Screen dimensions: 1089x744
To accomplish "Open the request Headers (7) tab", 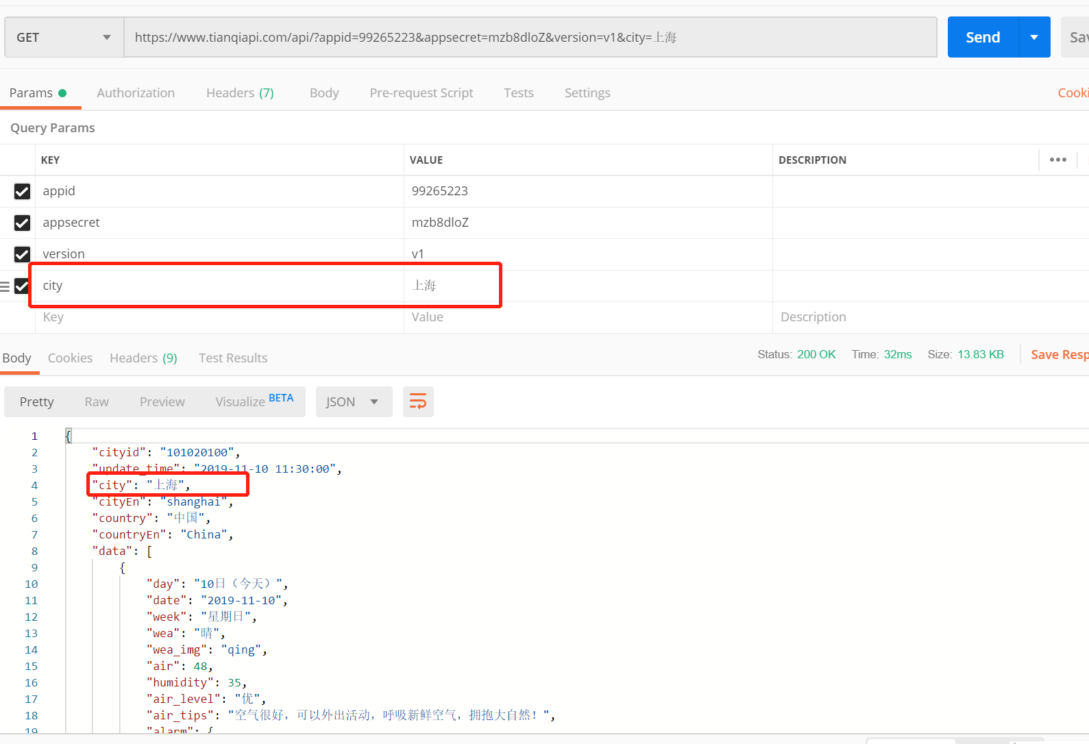I will point(240,92).
